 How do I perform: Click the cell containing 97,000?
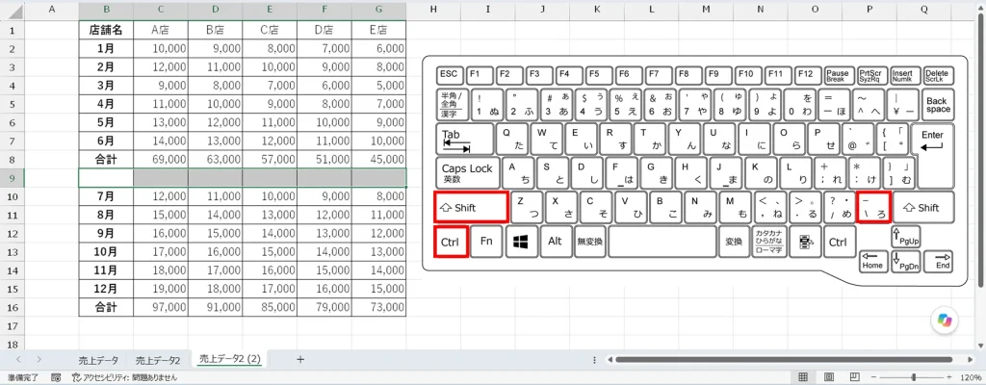[x=161, y=308]
